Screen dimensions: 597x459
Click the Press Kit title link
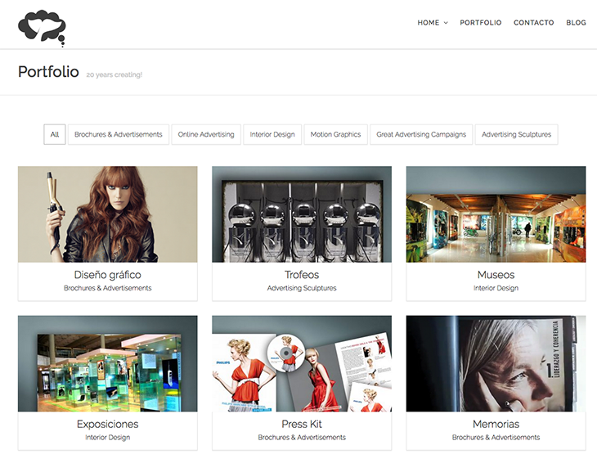click(x=302, y=424)
